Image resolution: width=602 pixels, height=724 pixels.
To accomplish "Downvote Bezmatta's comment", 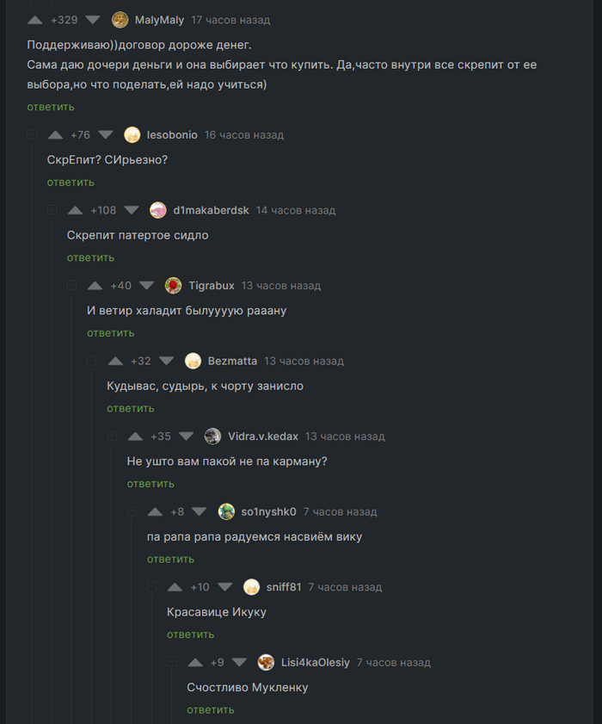I will [x=167, y=361].
